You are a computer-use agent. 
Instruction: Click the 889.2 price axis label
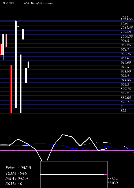click(125, 93)
